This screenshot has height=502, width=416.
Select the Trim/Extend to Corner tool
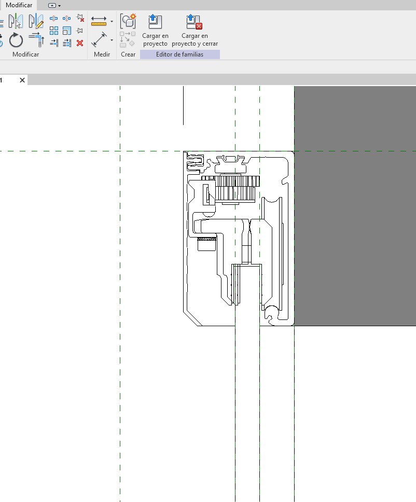point(36,40)
